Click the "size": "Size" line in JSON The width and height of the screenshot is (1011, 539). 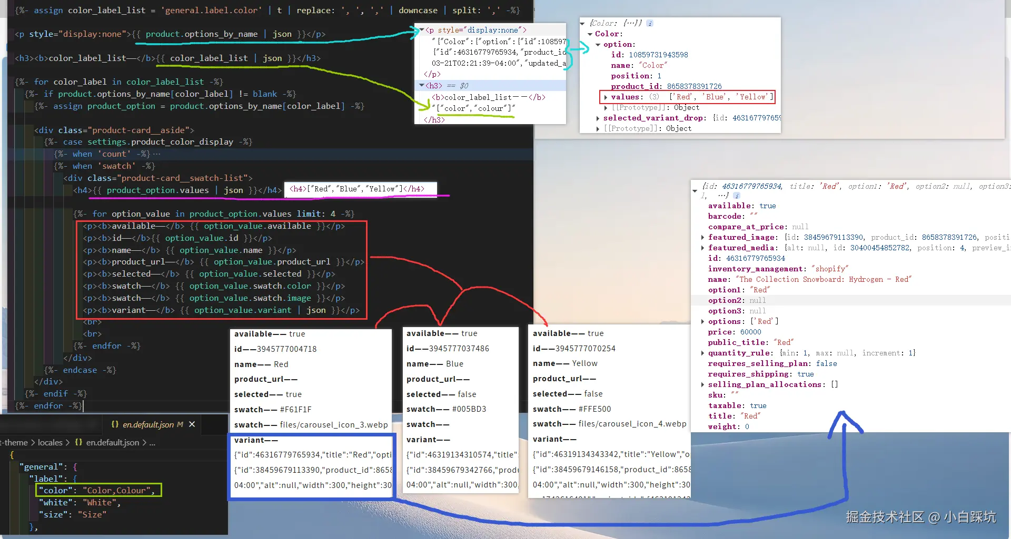[73, 514]
